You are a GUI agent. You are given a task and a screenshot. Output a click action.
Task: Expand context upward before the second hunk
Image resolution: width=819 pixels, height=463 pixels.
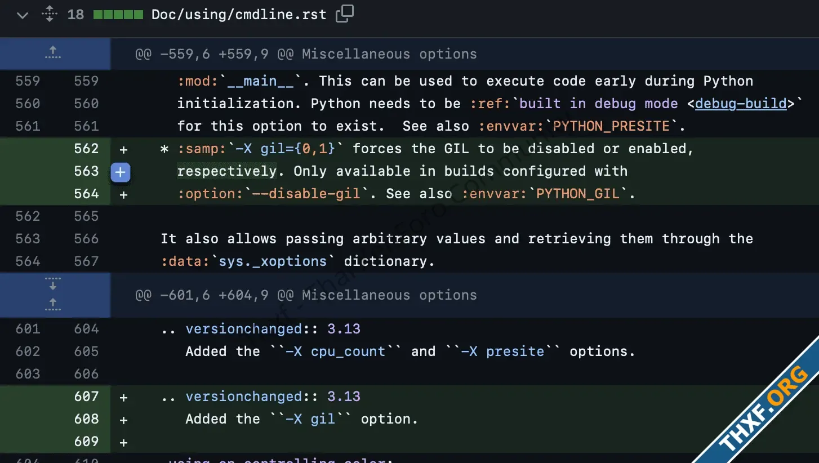click(x=52, y=304)
